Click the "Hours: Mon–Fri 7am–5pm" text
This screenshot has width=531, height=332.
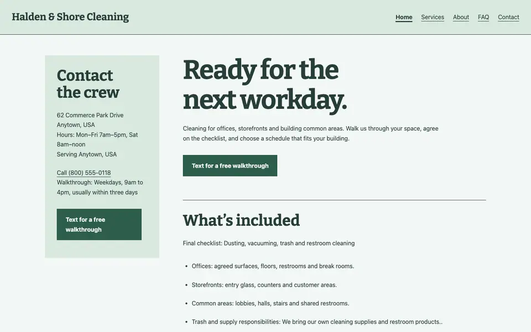click(x=97, y=139)
